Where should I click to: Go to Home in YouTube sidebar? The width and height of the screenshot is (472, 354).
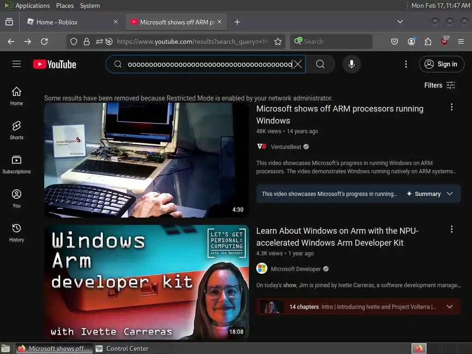pyautogui.click(x=17, y=96)
